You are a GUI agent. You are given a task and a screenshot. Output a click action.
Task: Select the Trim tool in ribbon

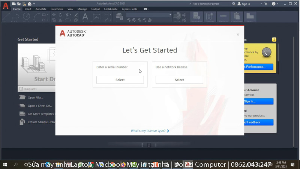67,15
